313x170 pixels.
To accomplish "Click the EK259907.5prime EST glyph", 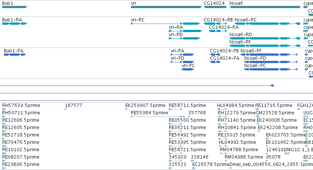I will pyautogui.click(x=127, y=109).
